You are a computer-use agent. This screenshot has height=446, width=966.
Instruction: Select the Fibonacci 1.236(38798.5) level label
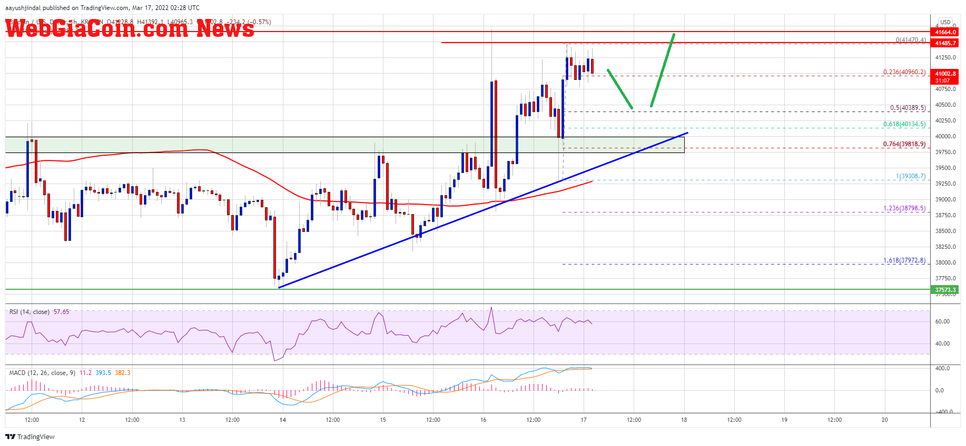(x=904, y=208)
